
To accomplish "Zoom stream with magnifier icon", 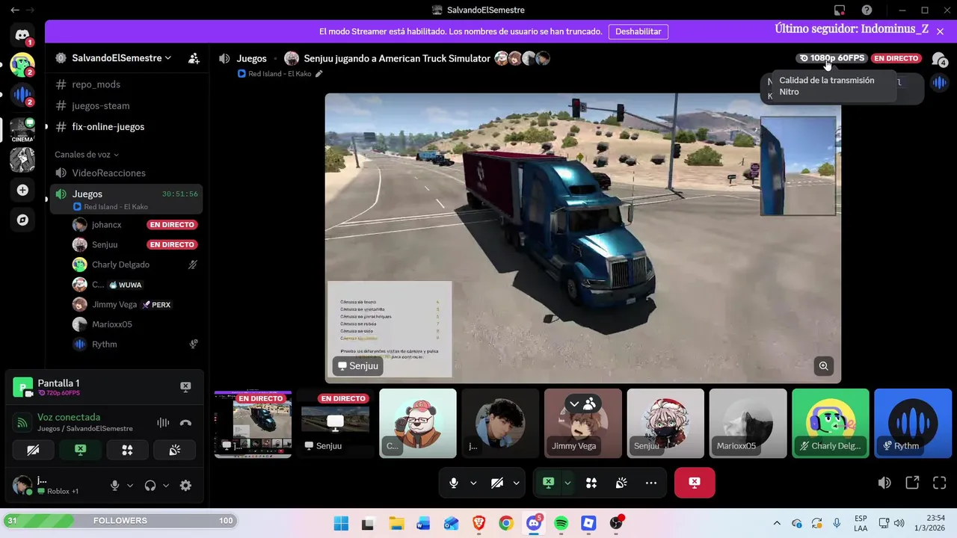I will (x=823, y=365).
